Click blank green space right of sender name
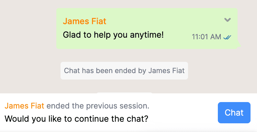Image resolution: width=257 pixels, height=132 pixels. [x=162, y=21]
